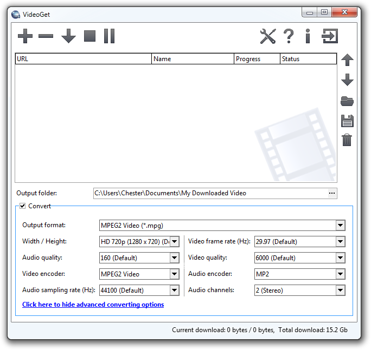Open the Audio encoder dropdown

click(x=340, y=274)
